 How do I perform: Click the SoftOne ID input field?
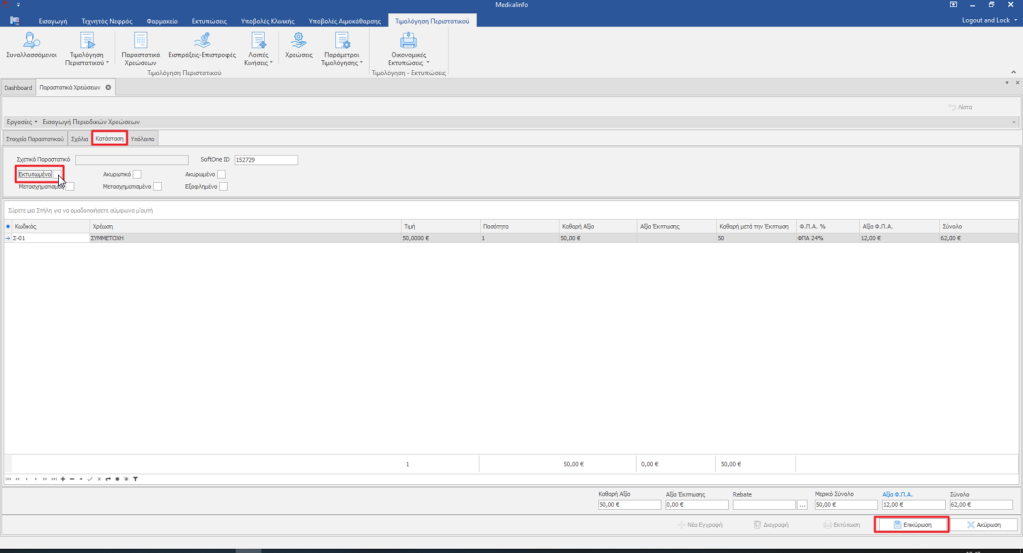tap(266, 159)
